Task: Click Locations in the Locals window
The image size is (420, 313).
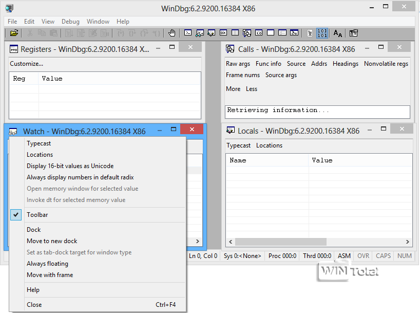Action: (x=269, y=145)
